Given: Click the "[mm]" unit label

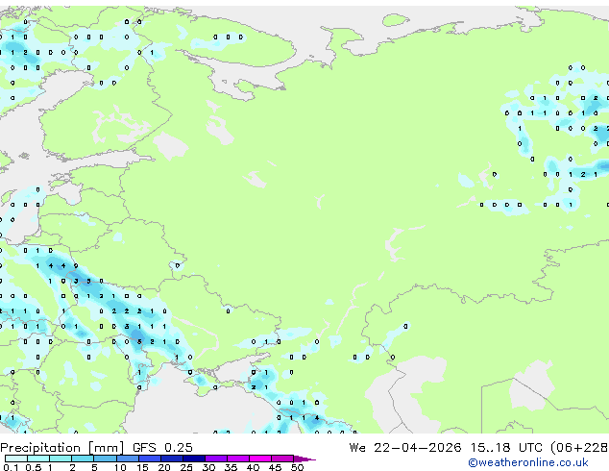Looking at the screenshot, I should (x=106, y=448).
